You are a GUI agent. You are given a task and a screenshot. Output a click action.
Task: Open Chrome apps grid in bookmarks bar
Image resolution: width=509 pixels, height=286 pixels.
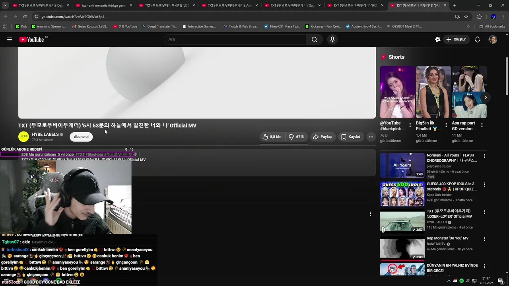[5, 27]
